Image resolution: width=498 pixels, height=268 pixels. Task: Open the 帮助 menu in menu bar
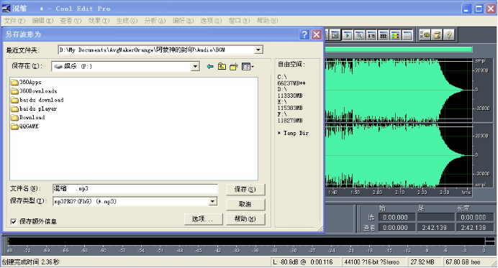tap(267, 21)
